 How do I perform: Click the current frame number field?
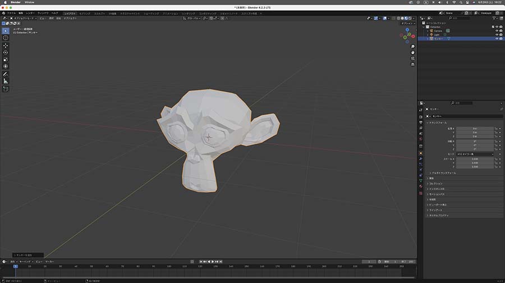[x=369, y=262]
